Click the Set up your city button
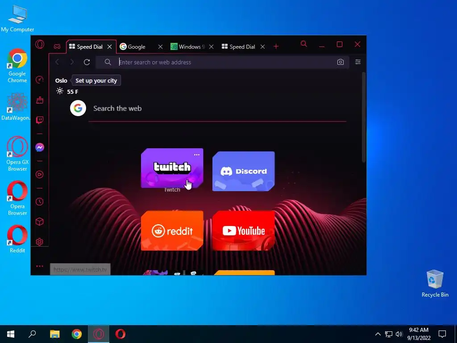Image resolution: width=457 pixels, height=343 pixels. 96,80
